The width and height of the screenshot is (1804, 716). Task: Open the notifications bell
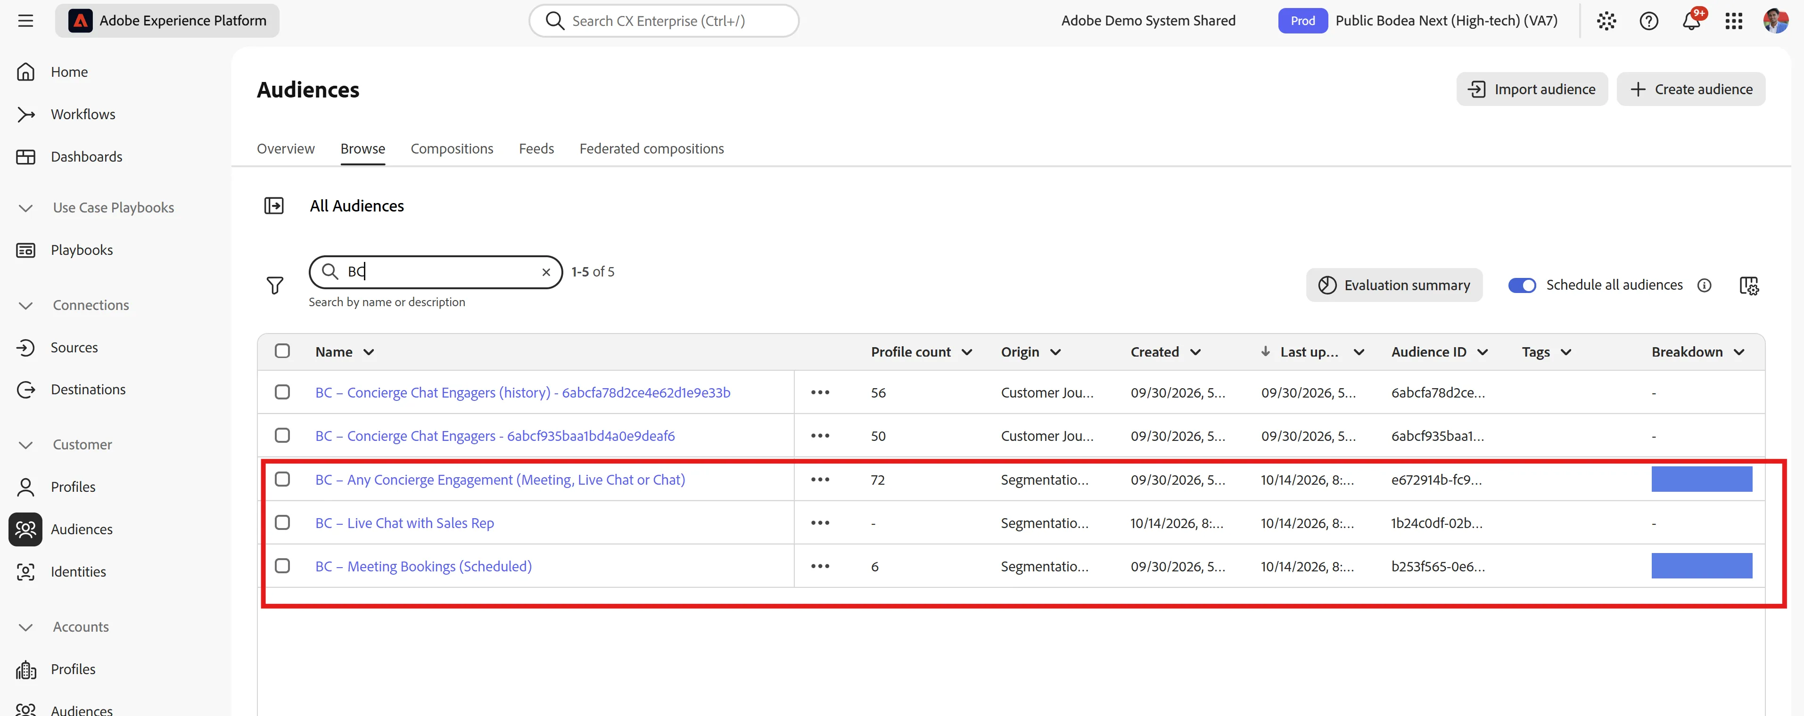coord(1691,21)
